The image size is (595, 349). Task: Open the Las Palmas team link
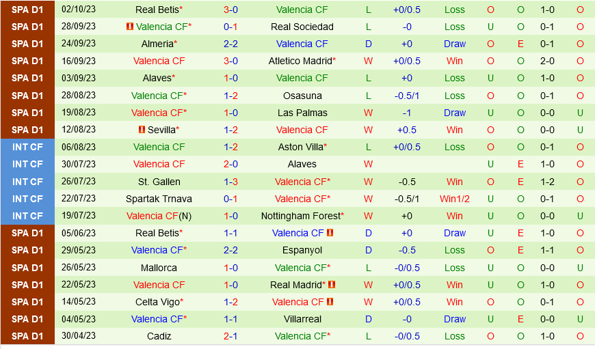[302, 113]
